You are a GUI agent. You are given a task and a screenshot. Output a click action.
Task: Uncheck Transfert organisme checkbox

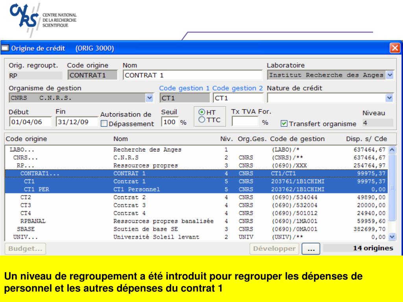point(284,123)
